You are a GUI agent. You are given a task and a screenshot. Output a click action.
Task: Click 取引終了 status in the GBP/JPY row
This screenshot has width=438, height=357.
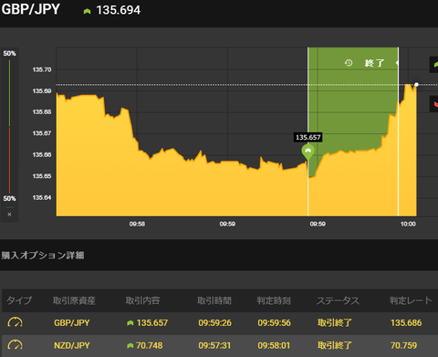tap(335, 322)
